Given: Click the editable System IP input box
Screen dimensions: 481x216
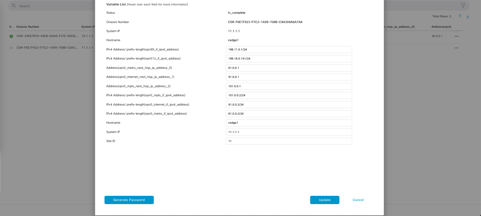Looking at the screenshot, I should [x=289, y=132].
